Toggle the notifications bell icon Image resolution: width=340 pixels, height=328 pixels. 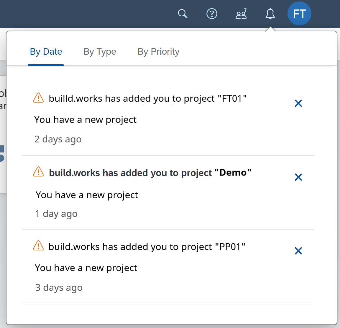click(x=270, y=14)
